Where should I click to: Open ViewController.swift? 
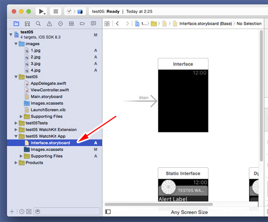point(50,90)
